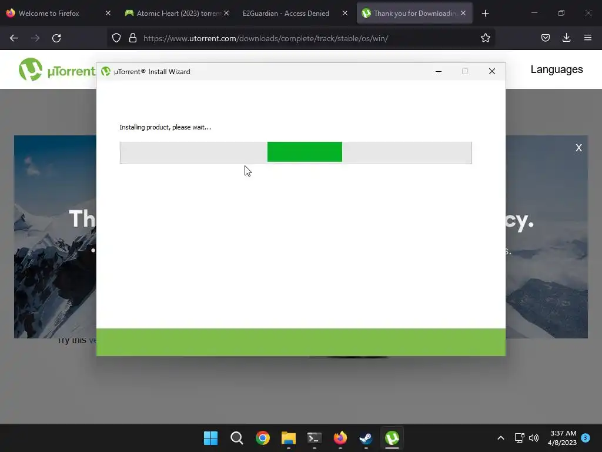Open the Windows Start menu
602x452 pixels.
[x=211, y=438]
